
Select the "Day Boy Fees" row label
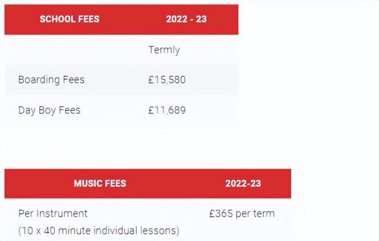(x=49, y=110)
